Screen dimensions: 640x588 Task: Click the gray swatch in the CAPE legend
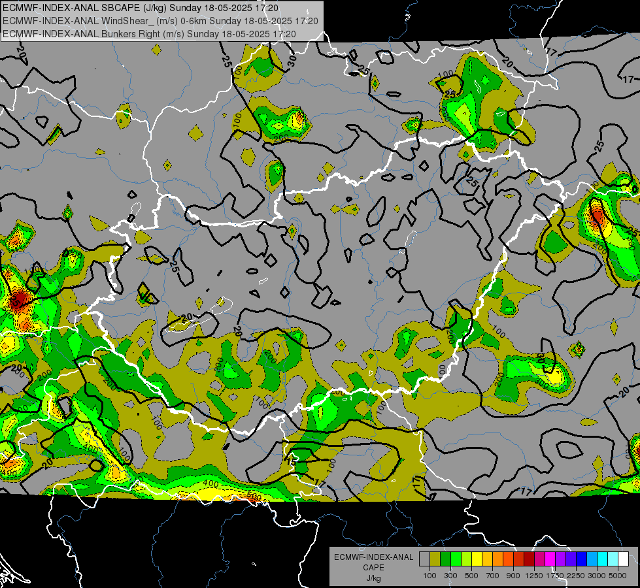[x=424, y=559]
